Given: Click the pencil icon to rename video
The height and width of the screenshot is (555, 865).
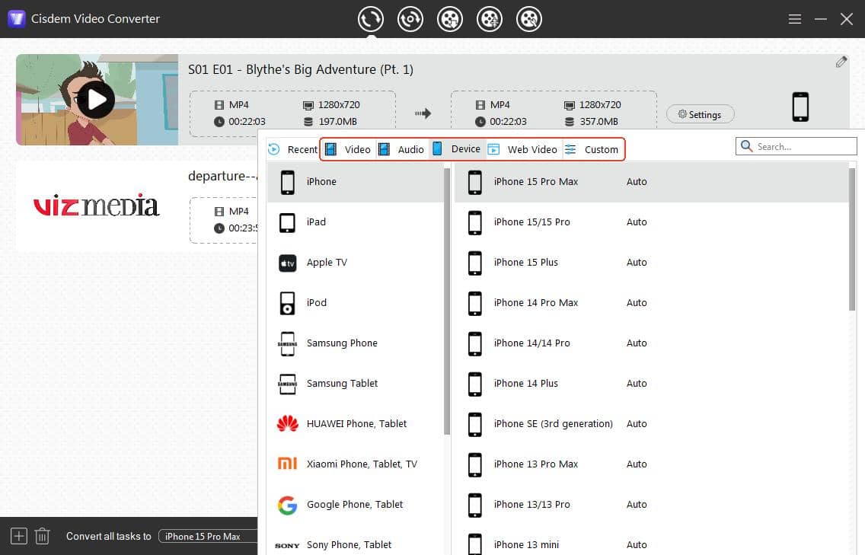Looking at the screenshot, I should coord(841,62).
